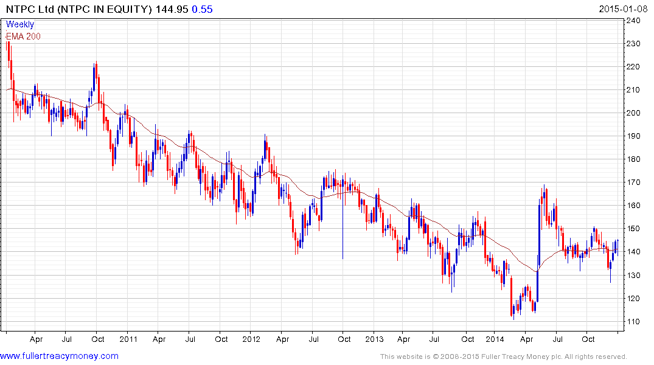Click the 170 price axis label
Screen dimensions: 654x365
pyautogui.click(x=633, y=182)
